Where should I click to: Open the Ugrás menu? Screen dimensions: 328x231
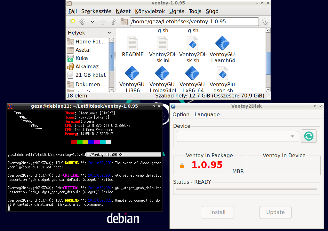pos(177,11)
